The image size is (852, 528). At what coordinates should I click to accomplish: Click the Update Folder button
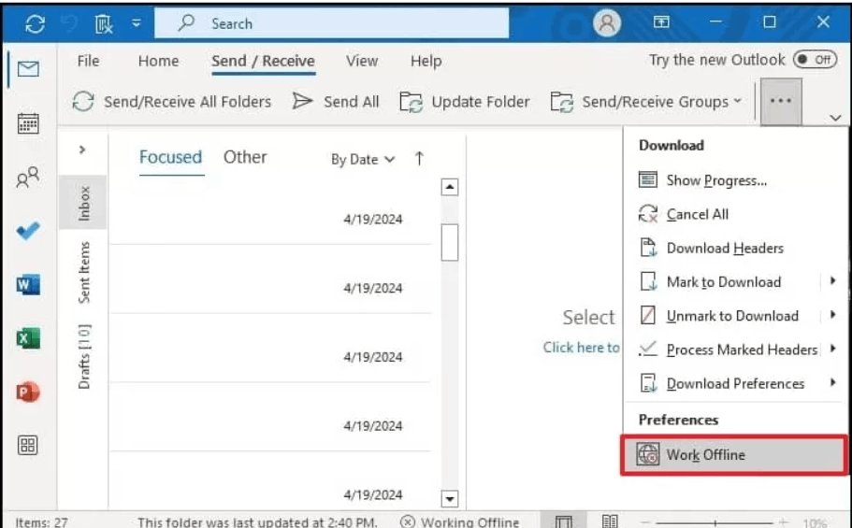(x=465, y=102)
